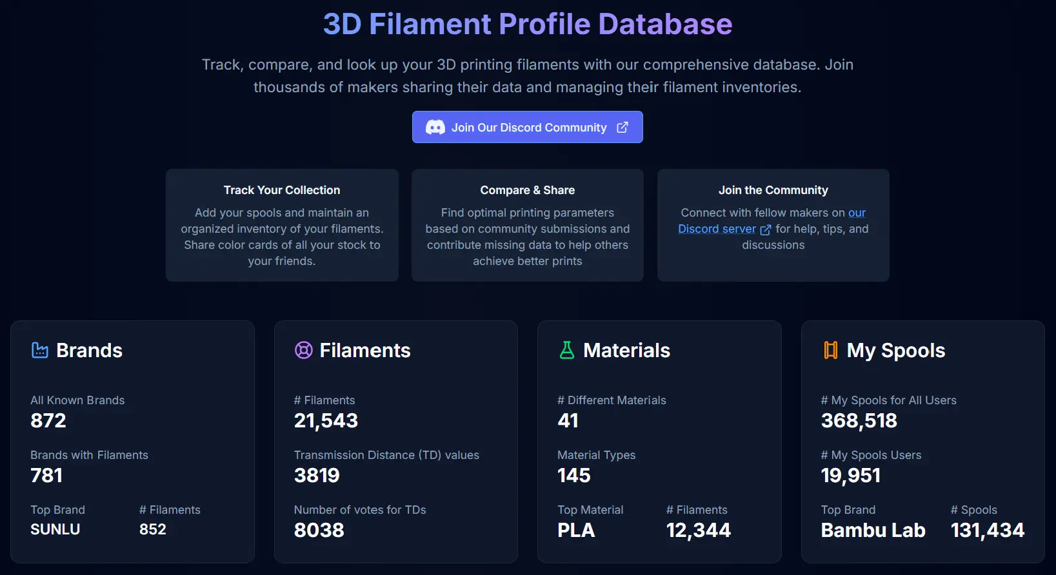
Task: Select the Compare & Share card title
Action: pyautogui.click(x=527, y=190)
